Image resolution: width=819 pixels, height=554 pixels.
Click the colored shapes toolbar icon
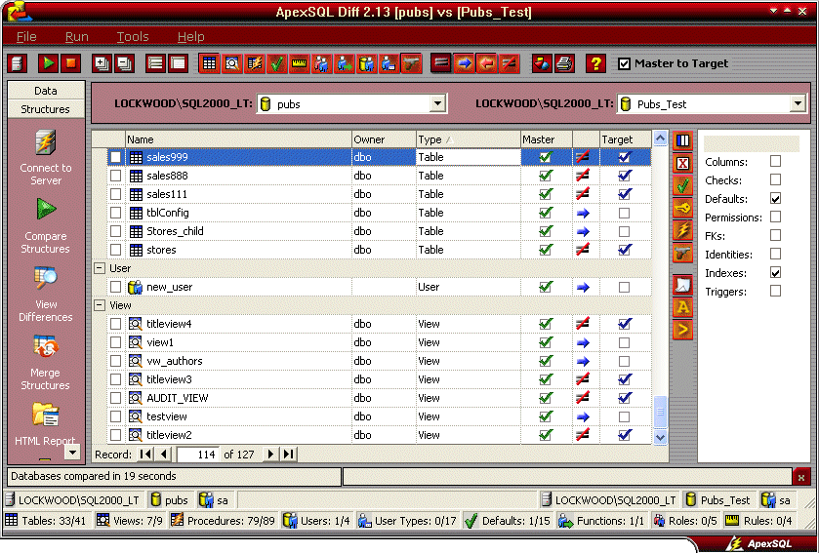(x=542, y=63)
